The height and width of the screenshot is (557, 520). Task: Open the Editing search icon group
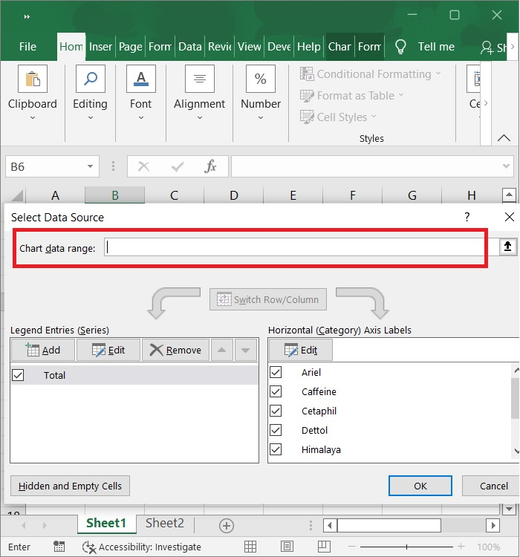point(91,79)
